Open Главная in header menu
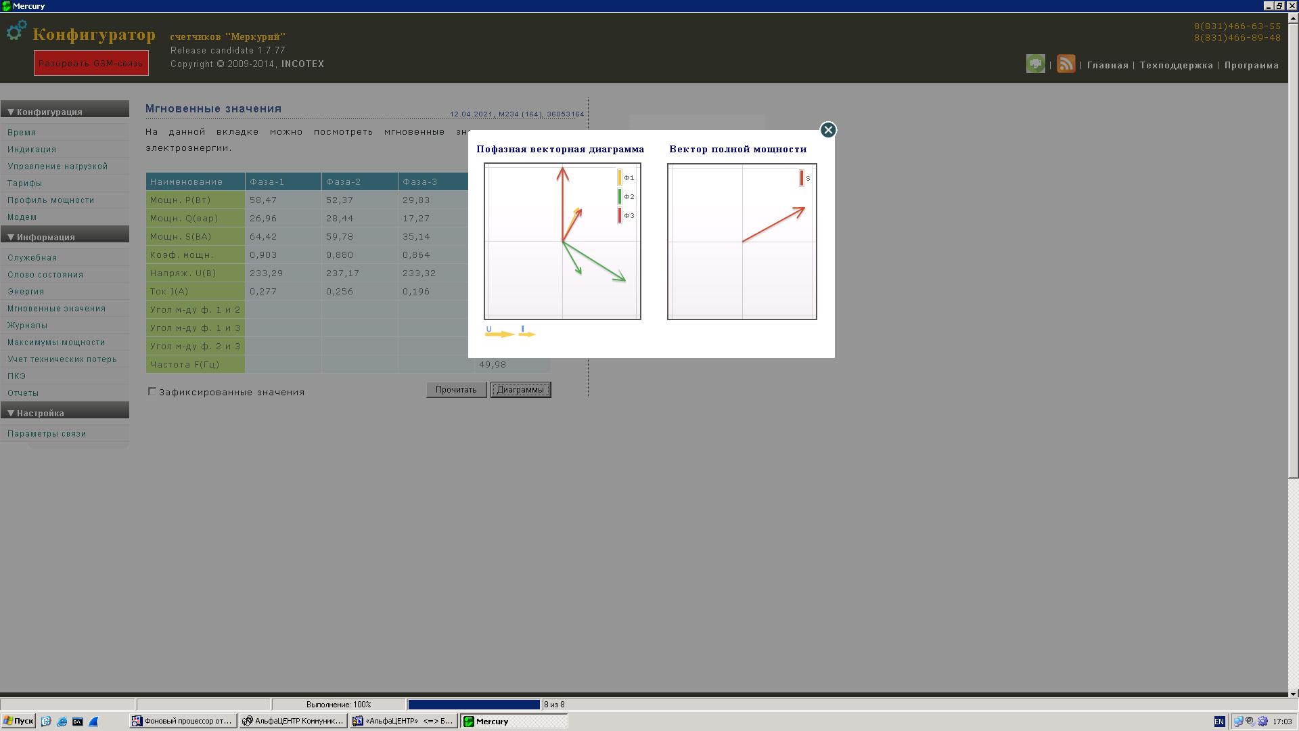The width and height of the screenshot is (1299, 731). point(1108,66)
